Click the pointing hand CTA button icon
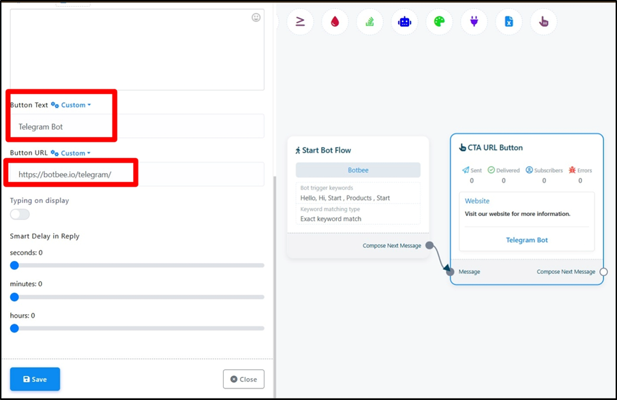Screen dimensions: 617x400 (543, 22)
